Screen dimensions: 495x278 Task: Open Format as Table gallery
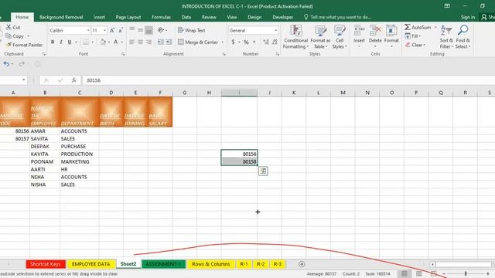(x=320, y=37)
